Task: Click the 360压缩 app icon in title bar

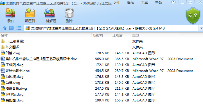Action: click(x=3, y=3)
